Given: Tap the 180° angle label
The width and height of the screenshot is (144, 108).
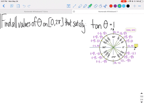Looking at the screenshot, I should 104,47.
